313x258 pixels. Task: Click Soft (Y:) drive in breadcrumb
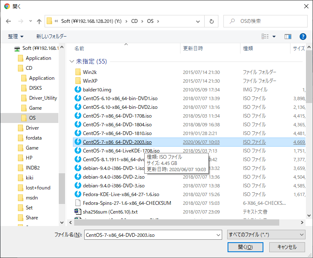(91, 21)
